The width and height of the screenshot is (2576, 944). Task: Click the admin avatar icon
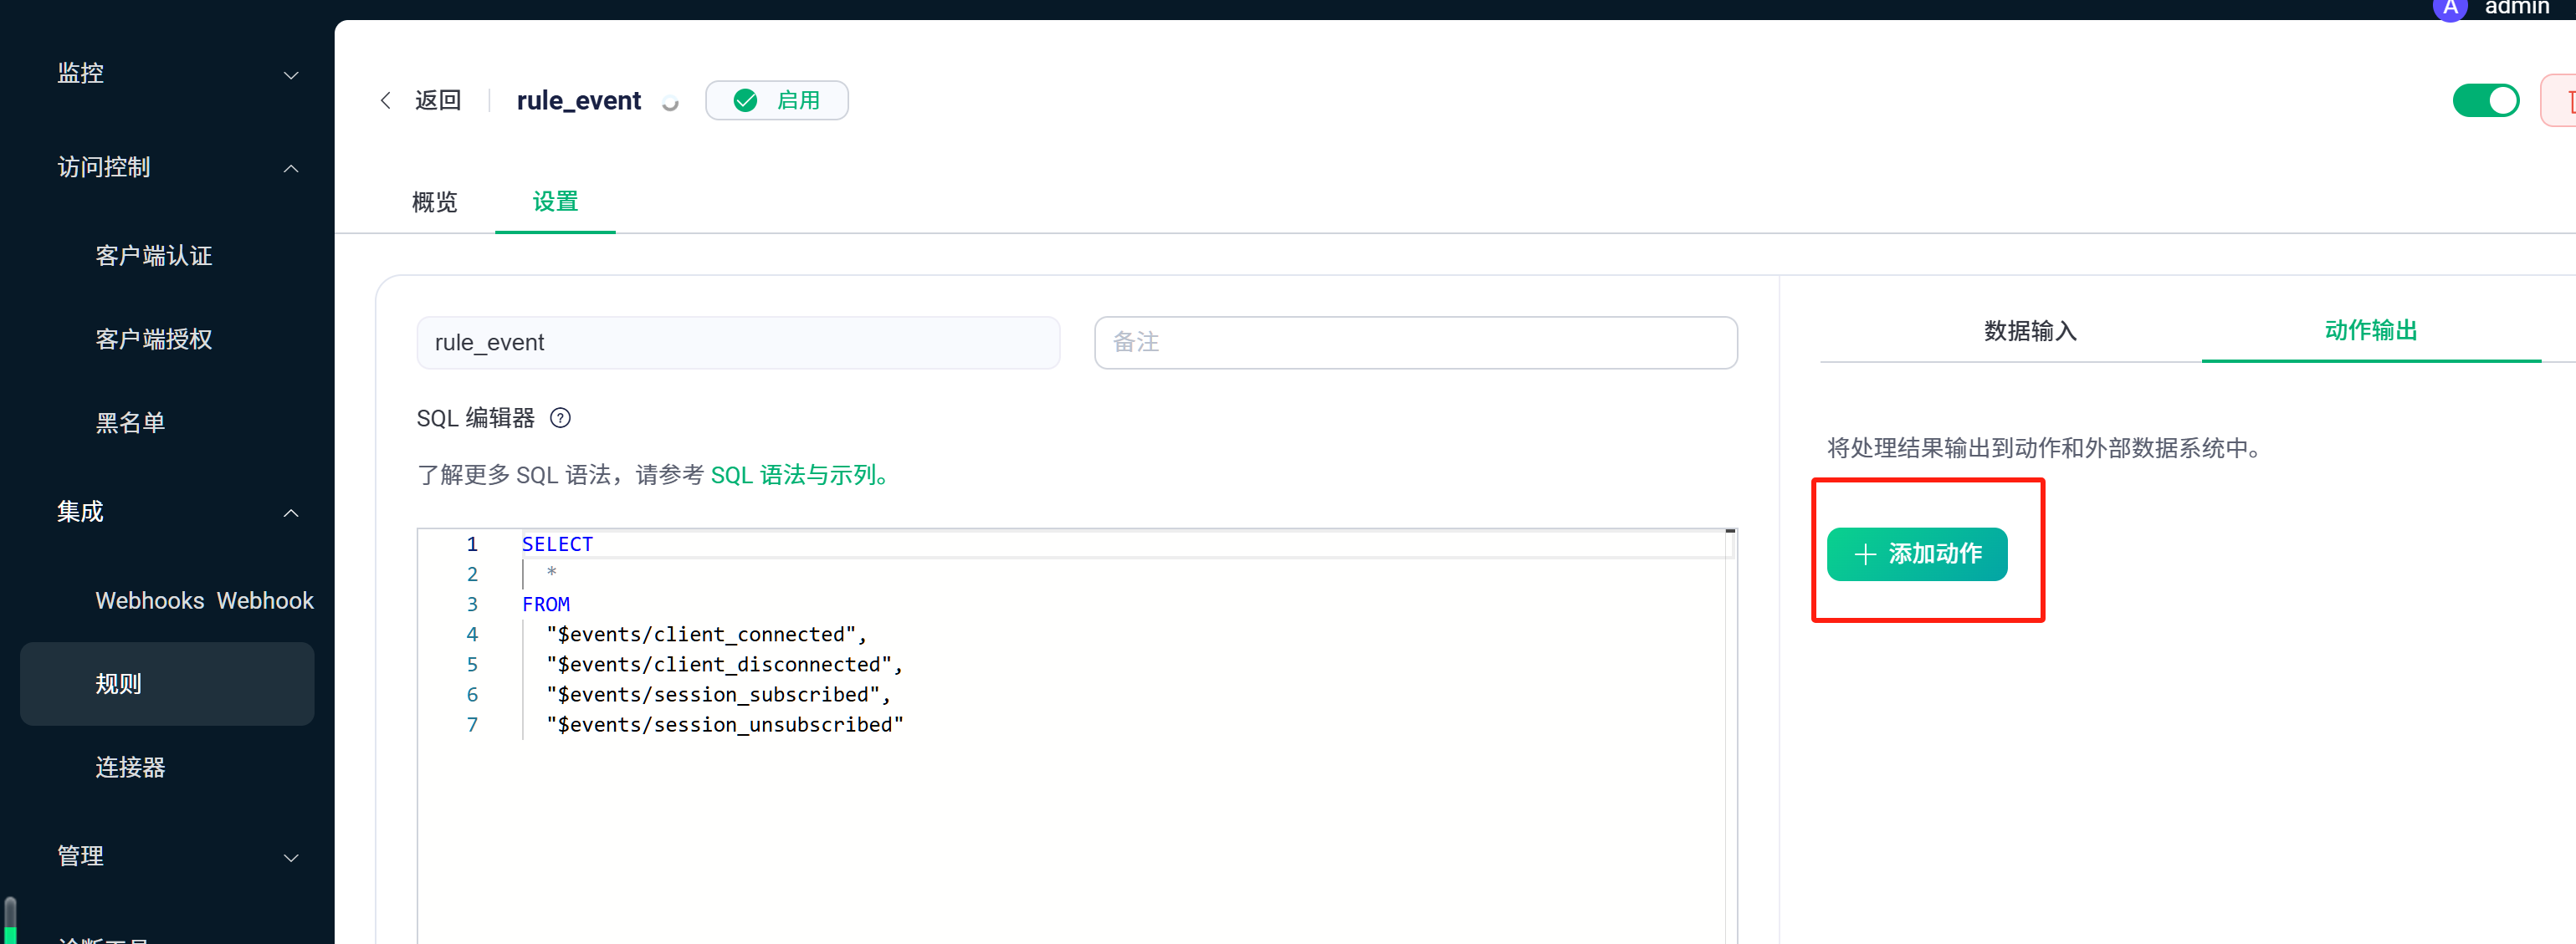pos(2450,9)
